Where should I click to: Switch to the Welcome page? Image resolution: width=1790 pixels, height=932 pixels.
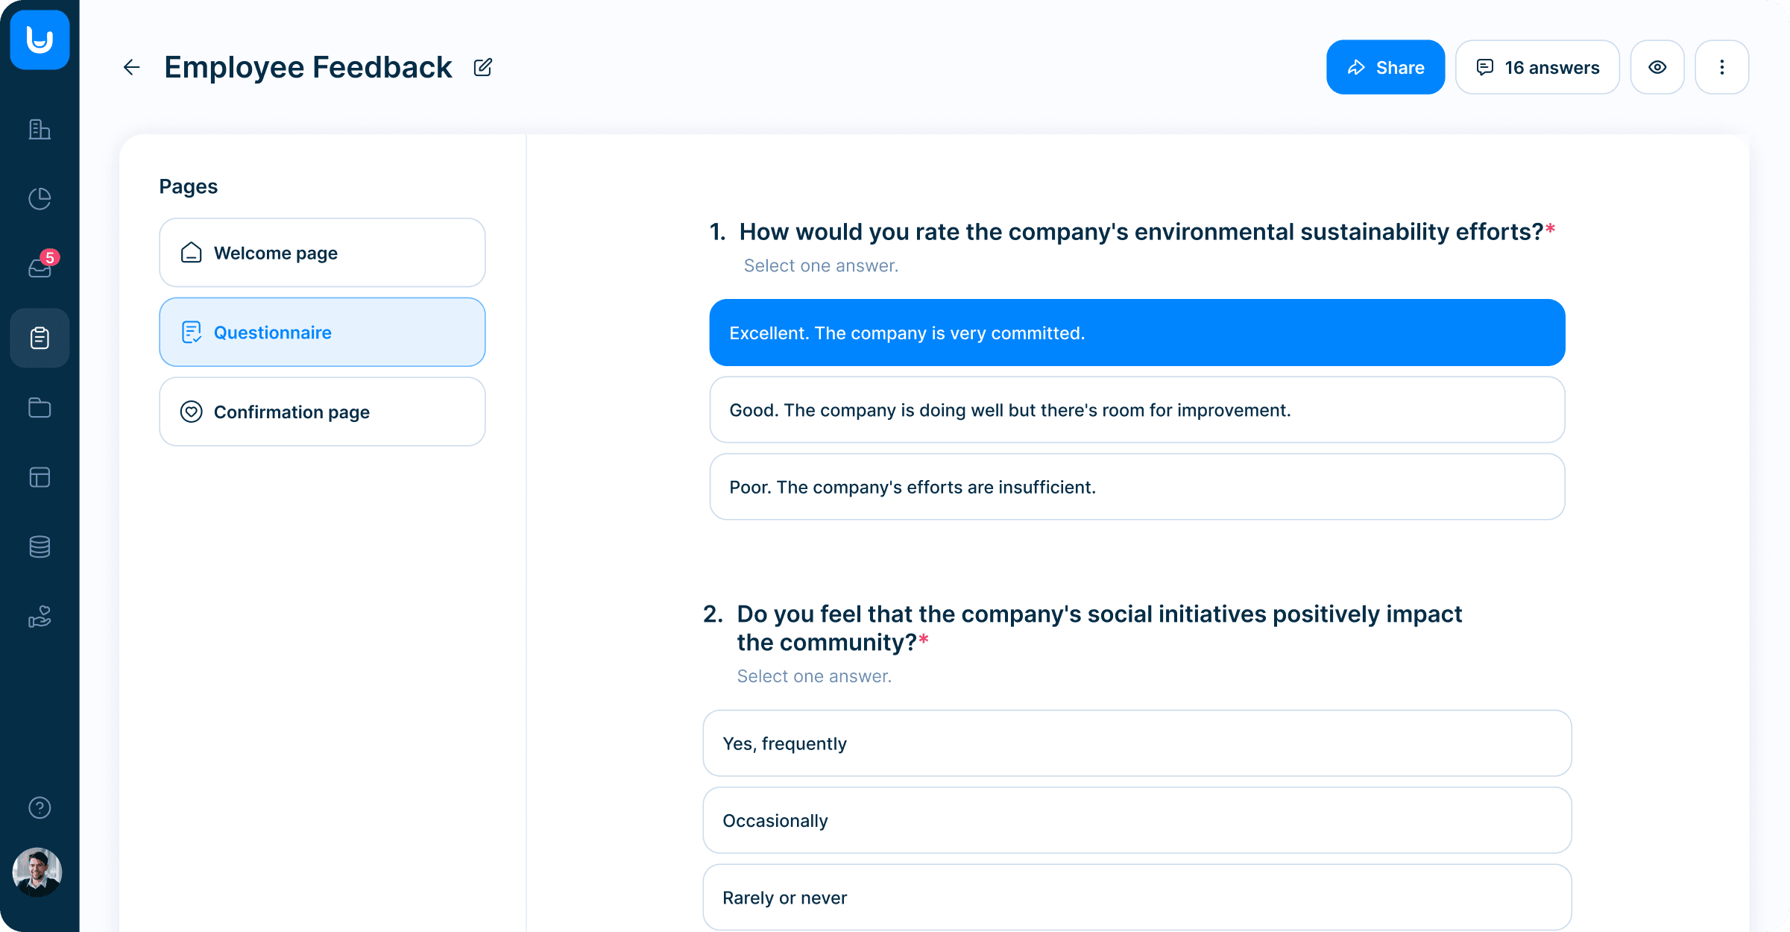click(322, 253)
